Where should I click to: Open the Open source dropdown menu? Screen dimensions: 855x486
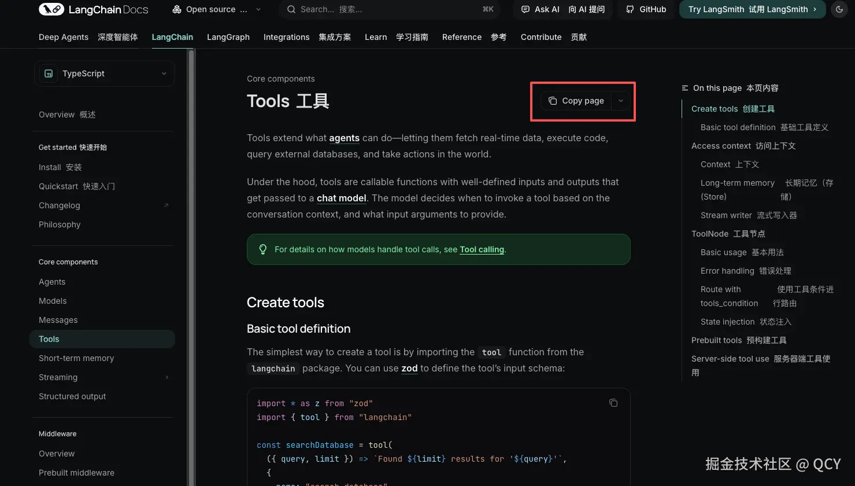[217, 9]
